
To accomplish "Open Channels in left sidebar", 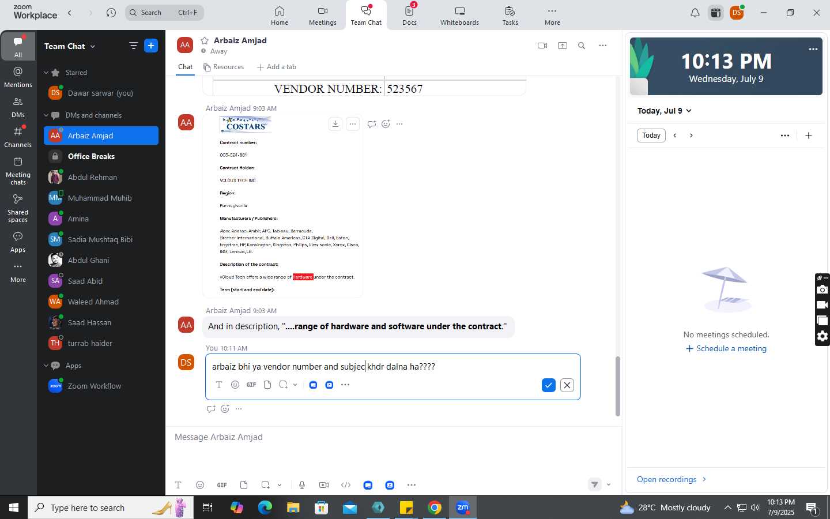I will 18,137.
